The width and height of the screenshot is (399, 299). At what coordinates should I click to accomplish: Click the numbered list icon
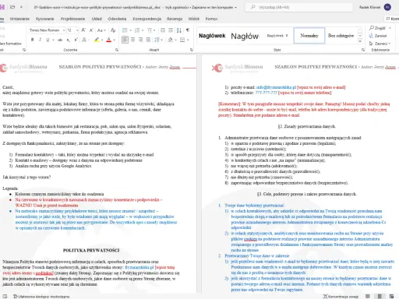tap(137, 30)
